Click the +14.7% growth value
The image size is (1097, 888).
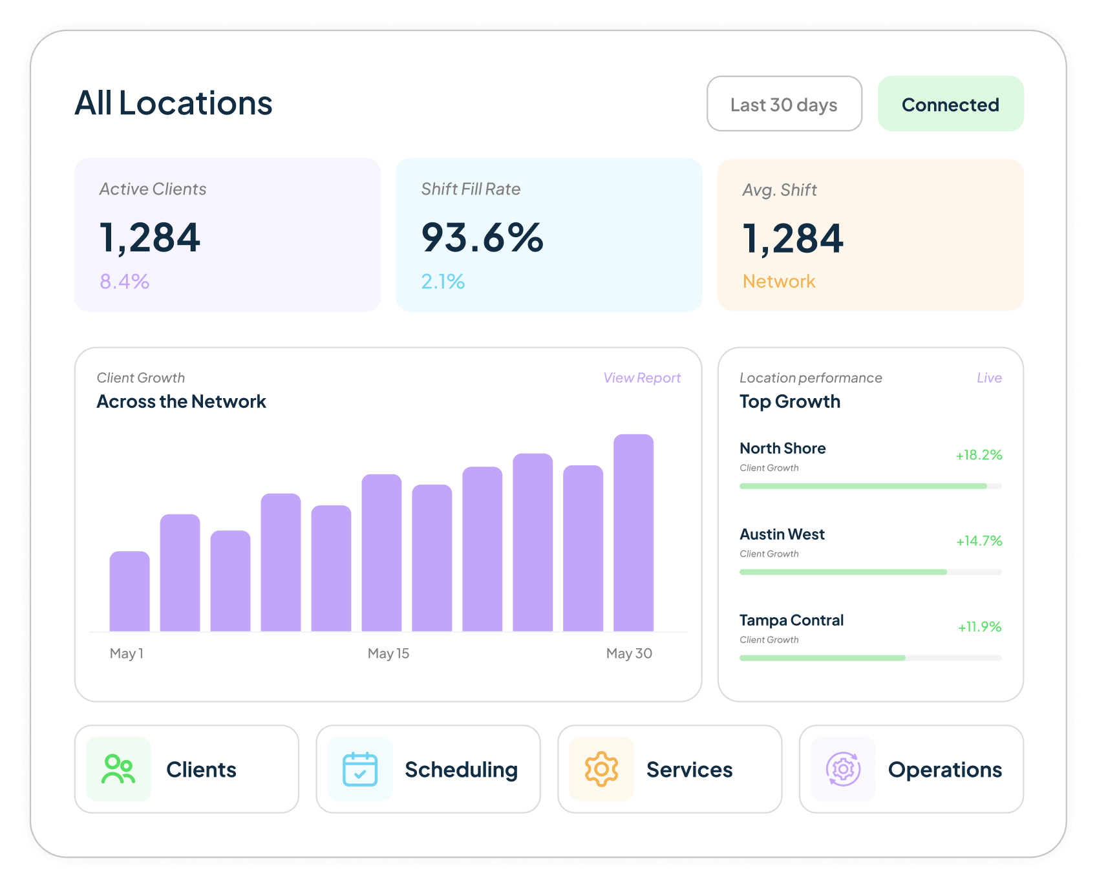(x=979, y=541)
